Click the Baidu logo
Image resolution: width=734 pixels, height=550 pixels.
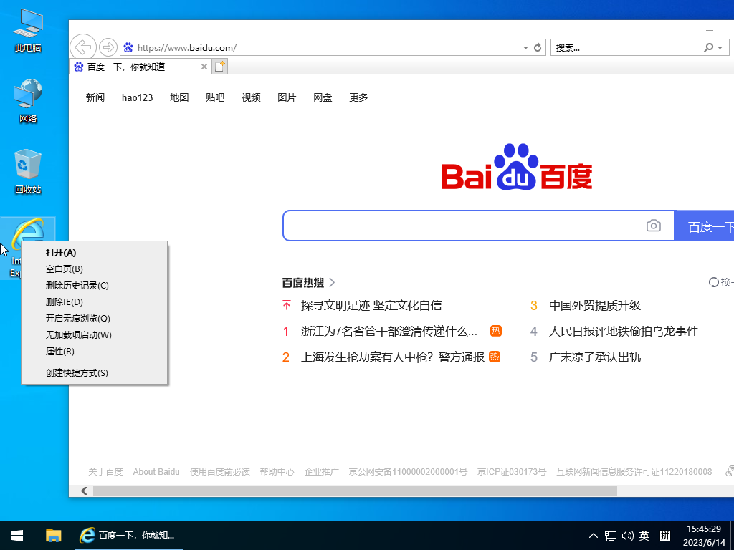coord(517,168)
